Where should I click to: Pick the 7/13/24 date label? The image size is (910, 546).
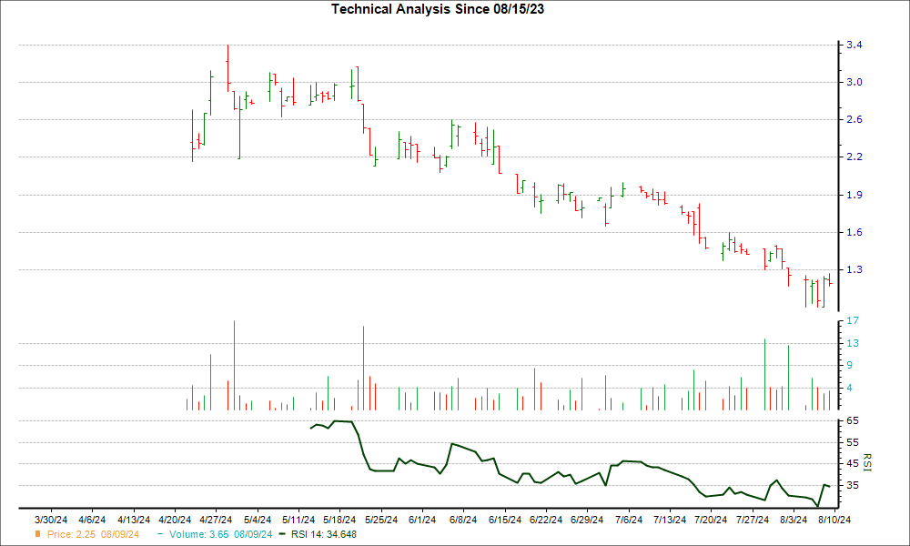coord(669,521)
